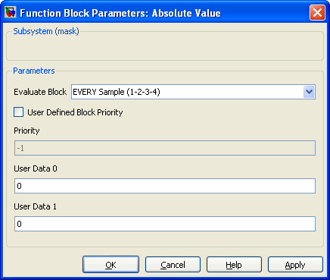
Task: Click the Subsystem (mask) group heading
Action: (46, 31)
